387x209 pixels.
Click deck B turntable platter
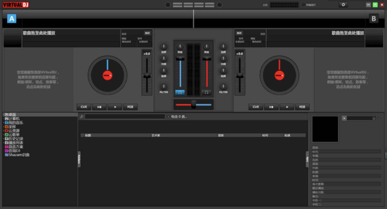[x=279, y=75]
